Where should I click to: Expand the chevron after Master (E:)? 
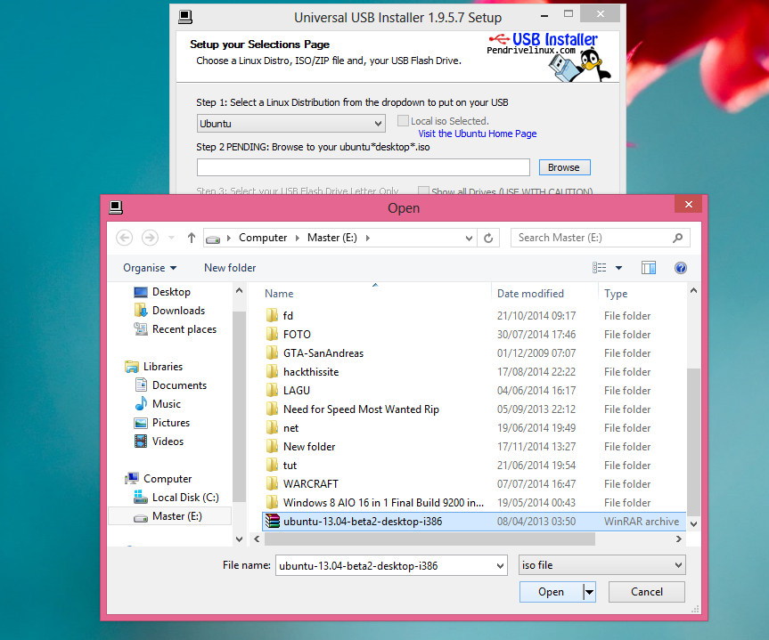tap(367, 238)
